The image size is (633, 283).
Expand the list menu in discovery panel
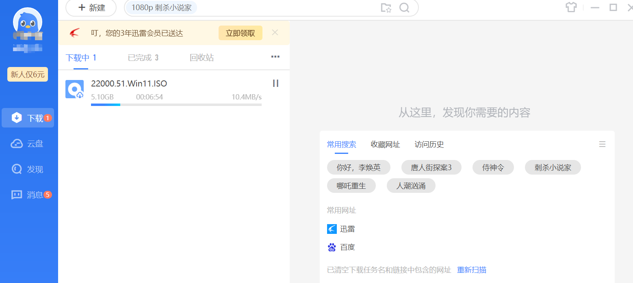[602, 144]
